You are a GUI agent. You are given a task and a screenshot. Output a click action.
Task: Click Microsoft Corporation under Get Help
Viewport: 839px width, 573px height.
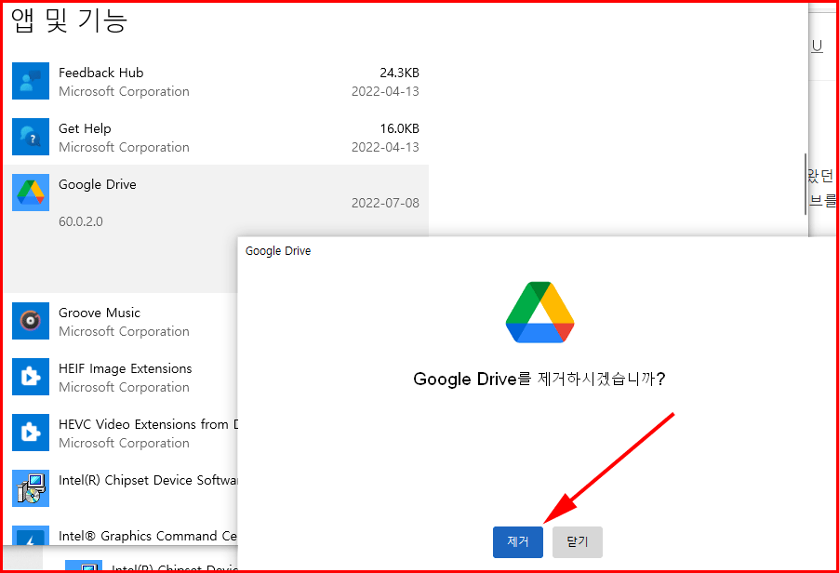tap(124, 147)
